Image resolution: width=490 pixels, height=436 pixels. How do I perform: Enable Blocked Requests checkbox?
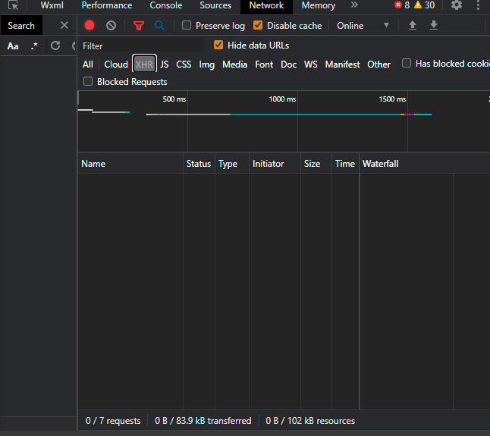(x=88, y=82)
